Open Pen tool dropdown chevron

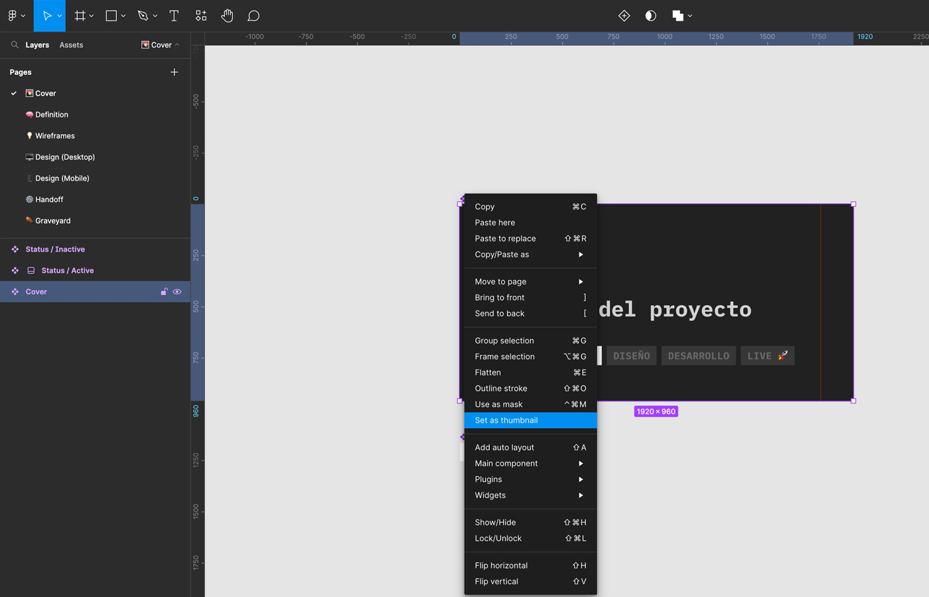click(155, 16)
